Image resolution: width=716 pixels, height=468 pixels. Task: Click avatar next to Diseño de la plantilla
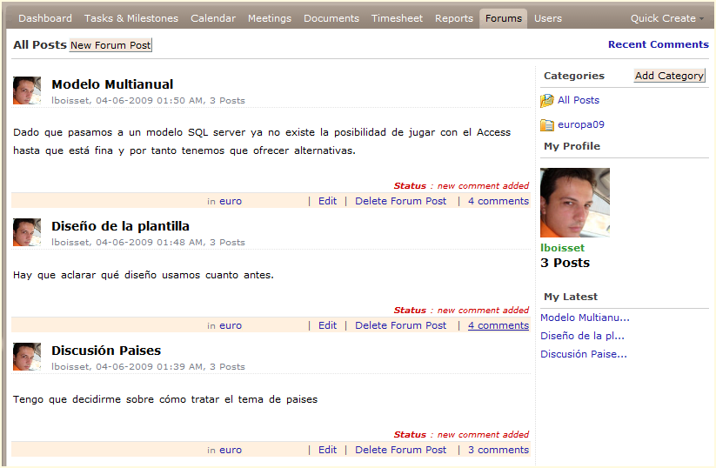click(27, 232)
